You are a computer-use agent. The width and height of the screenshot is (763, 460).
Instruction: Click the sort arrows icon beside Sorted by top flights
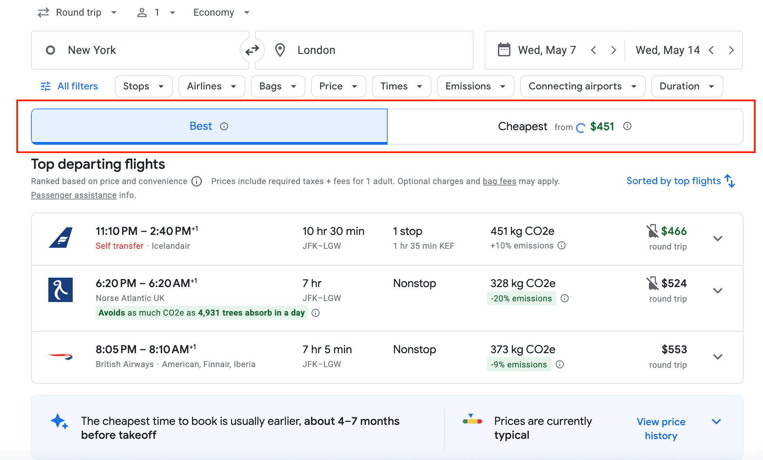coord(730,181)
